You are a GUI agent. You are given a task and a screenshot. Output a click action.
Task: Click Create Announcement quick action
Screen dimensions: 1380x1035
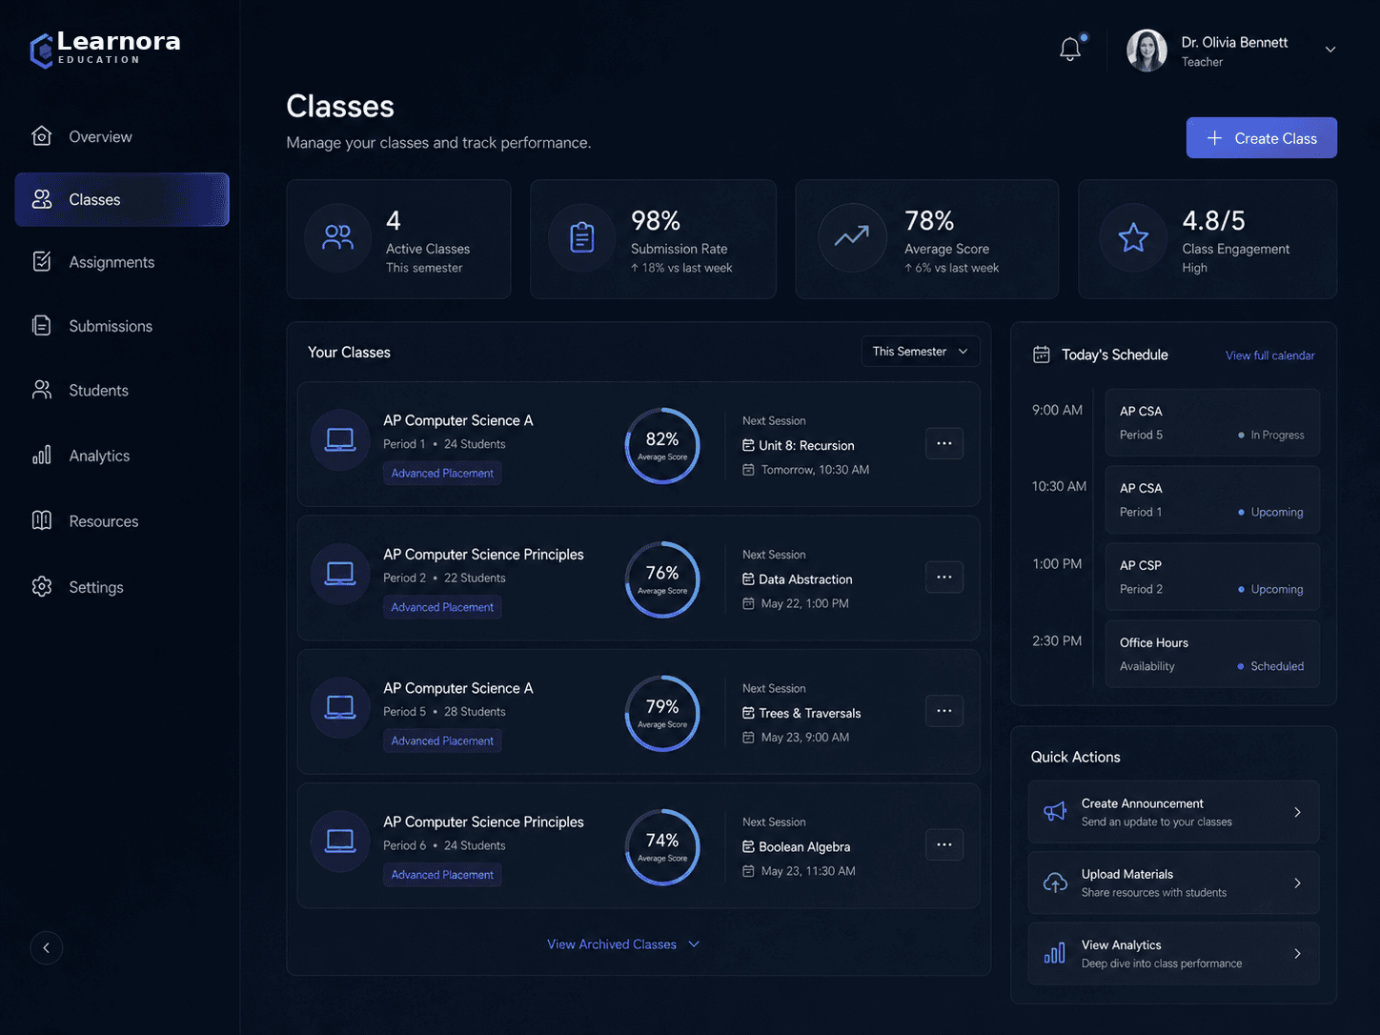(x=1173, y=812)
